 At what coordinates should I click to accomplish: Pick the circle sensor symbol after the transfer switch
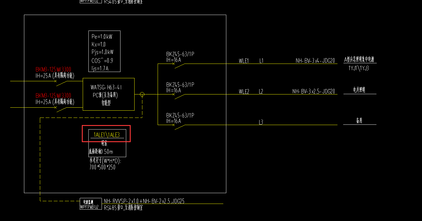click(142, 94)
